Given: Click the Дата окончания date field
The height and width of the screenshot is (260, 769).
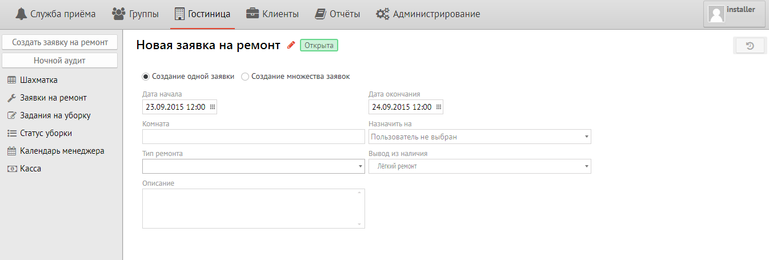Looking at the screenshot, I should point(406,107).
